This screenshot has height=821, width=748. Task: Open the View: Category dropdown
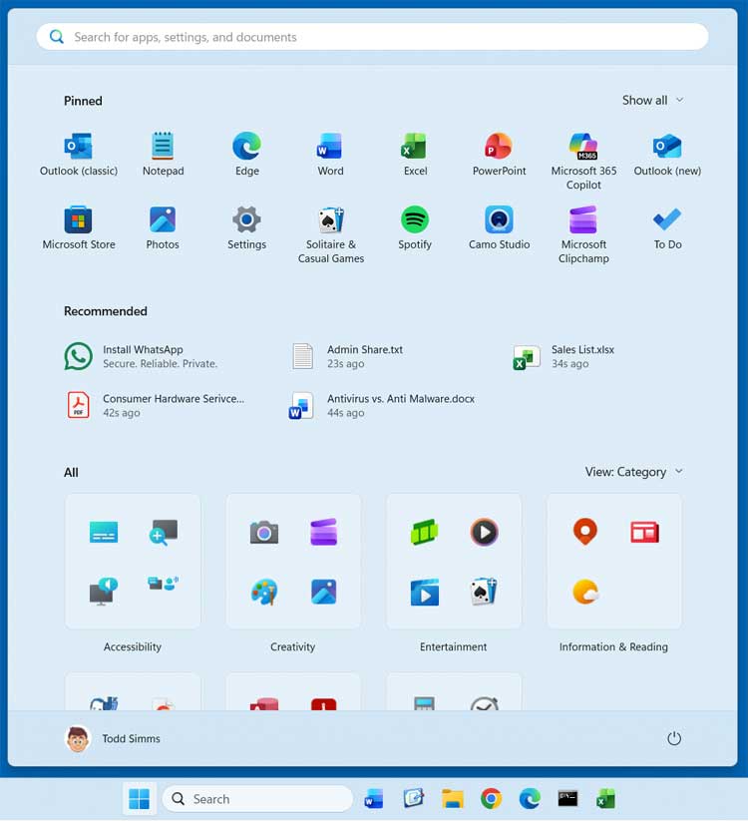coord(634,472)
